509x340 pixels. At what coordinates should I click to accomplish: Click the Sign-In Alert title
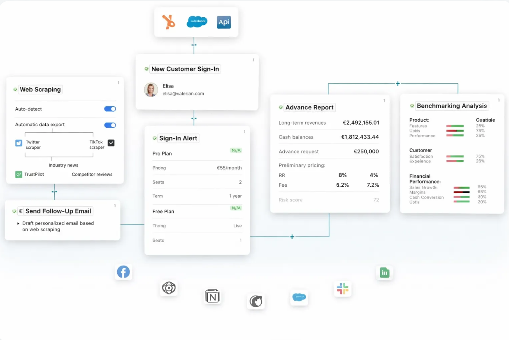click(178, 138)
